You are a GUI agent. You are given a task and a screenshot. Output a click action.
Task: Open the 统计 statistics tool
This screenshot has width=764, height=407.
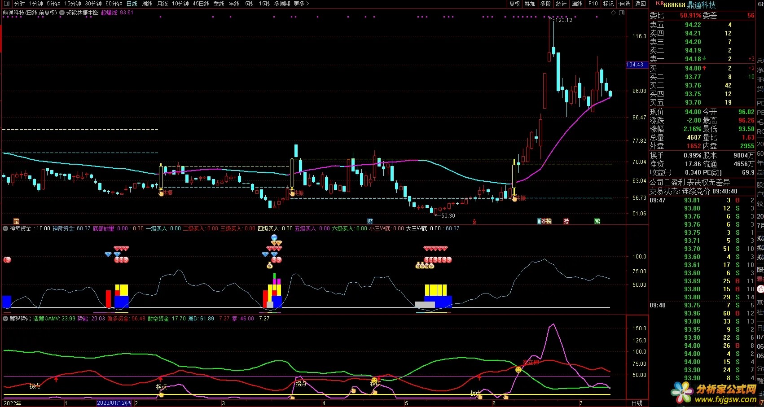(x=561, y=4)
